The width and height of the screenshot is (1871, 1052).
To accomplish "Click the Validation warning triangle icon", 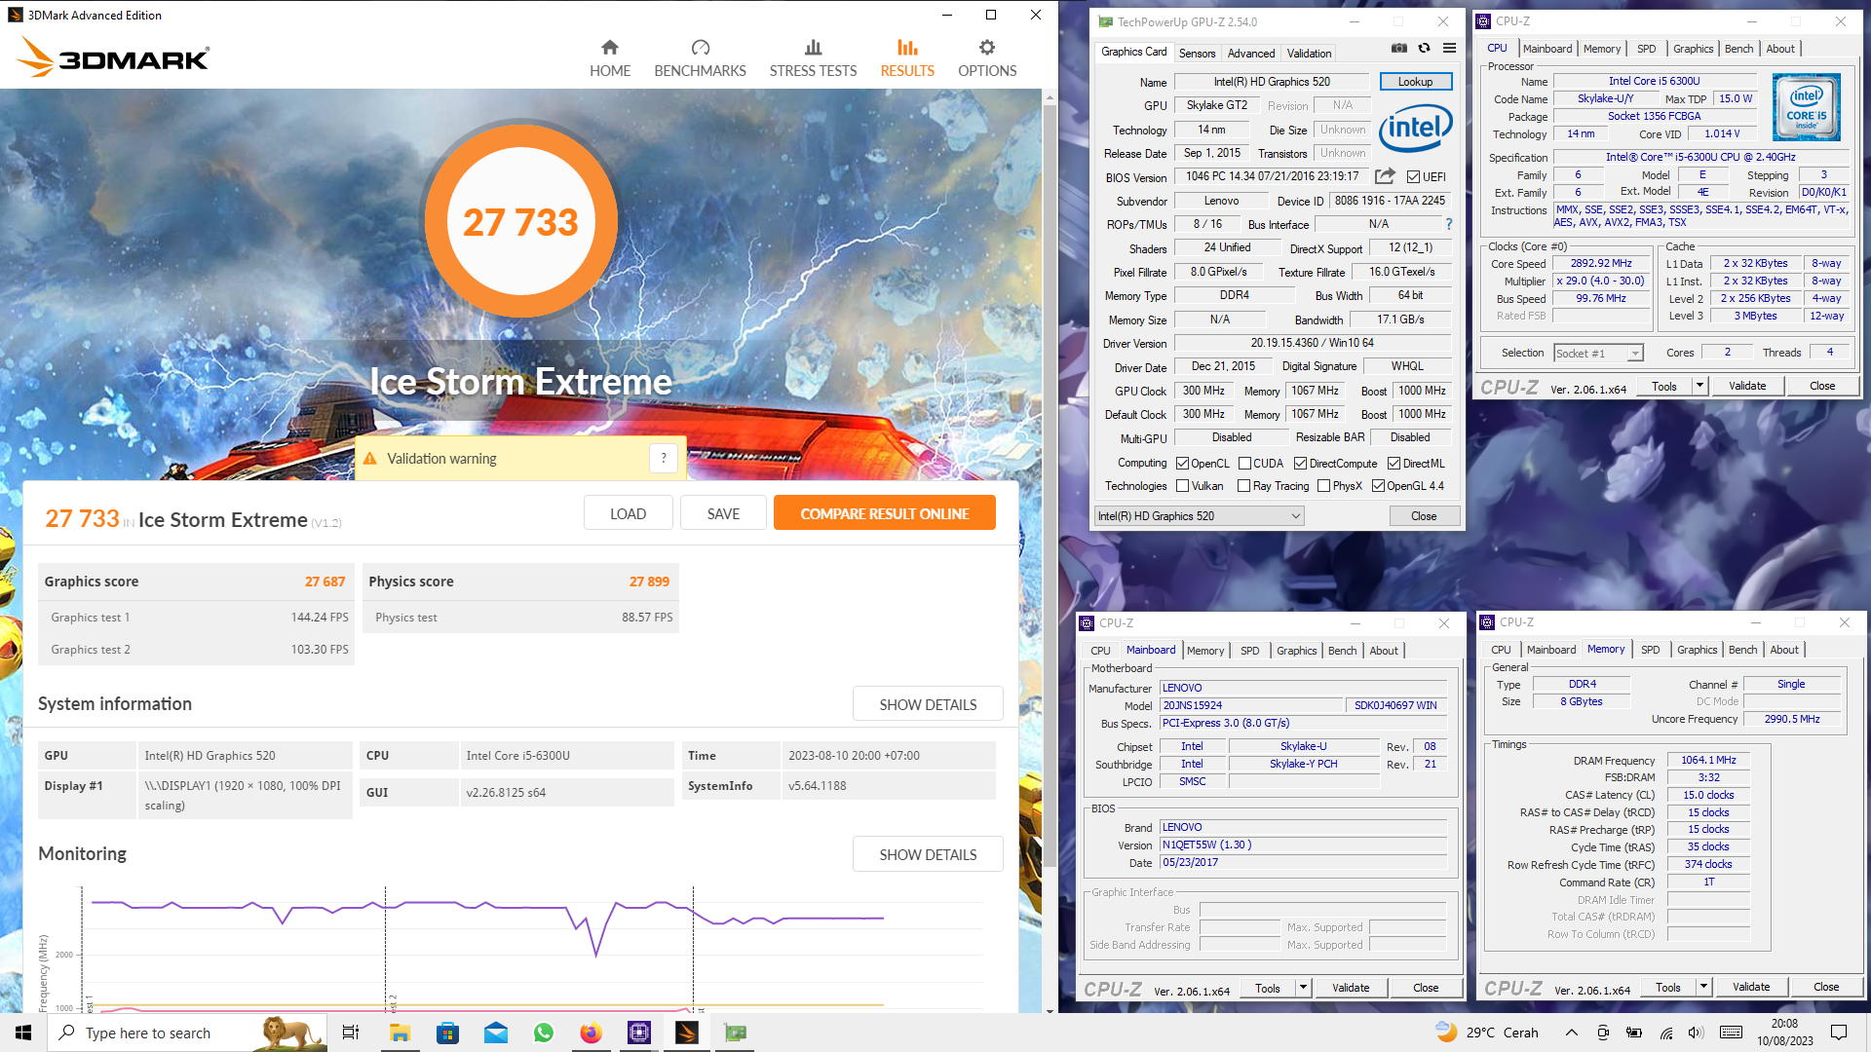I will 370,459.
